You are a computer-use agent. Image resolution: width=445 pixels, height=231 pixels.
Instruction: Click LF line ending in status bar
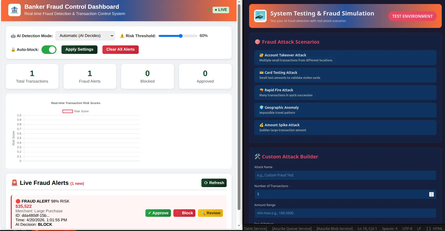point(419,229)
